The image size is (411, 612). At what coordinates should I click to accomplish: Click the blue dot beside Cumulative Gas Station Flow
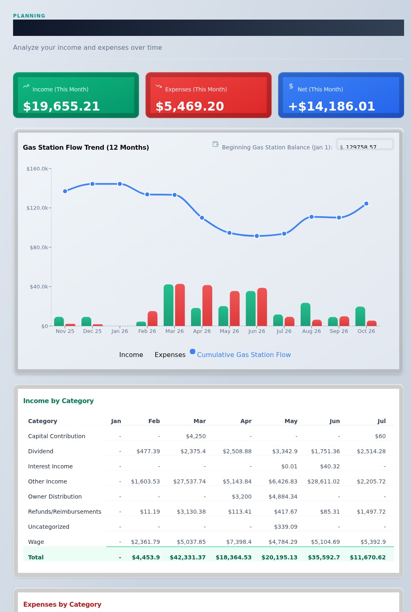(193, 352)
